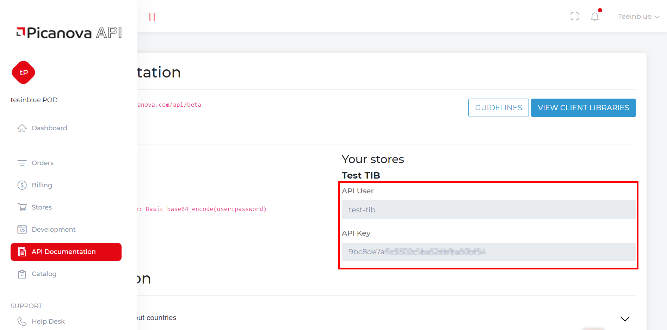The height and width of the screenshot is (330, 667).
Task: Click the countries section title
Action: 157,318
